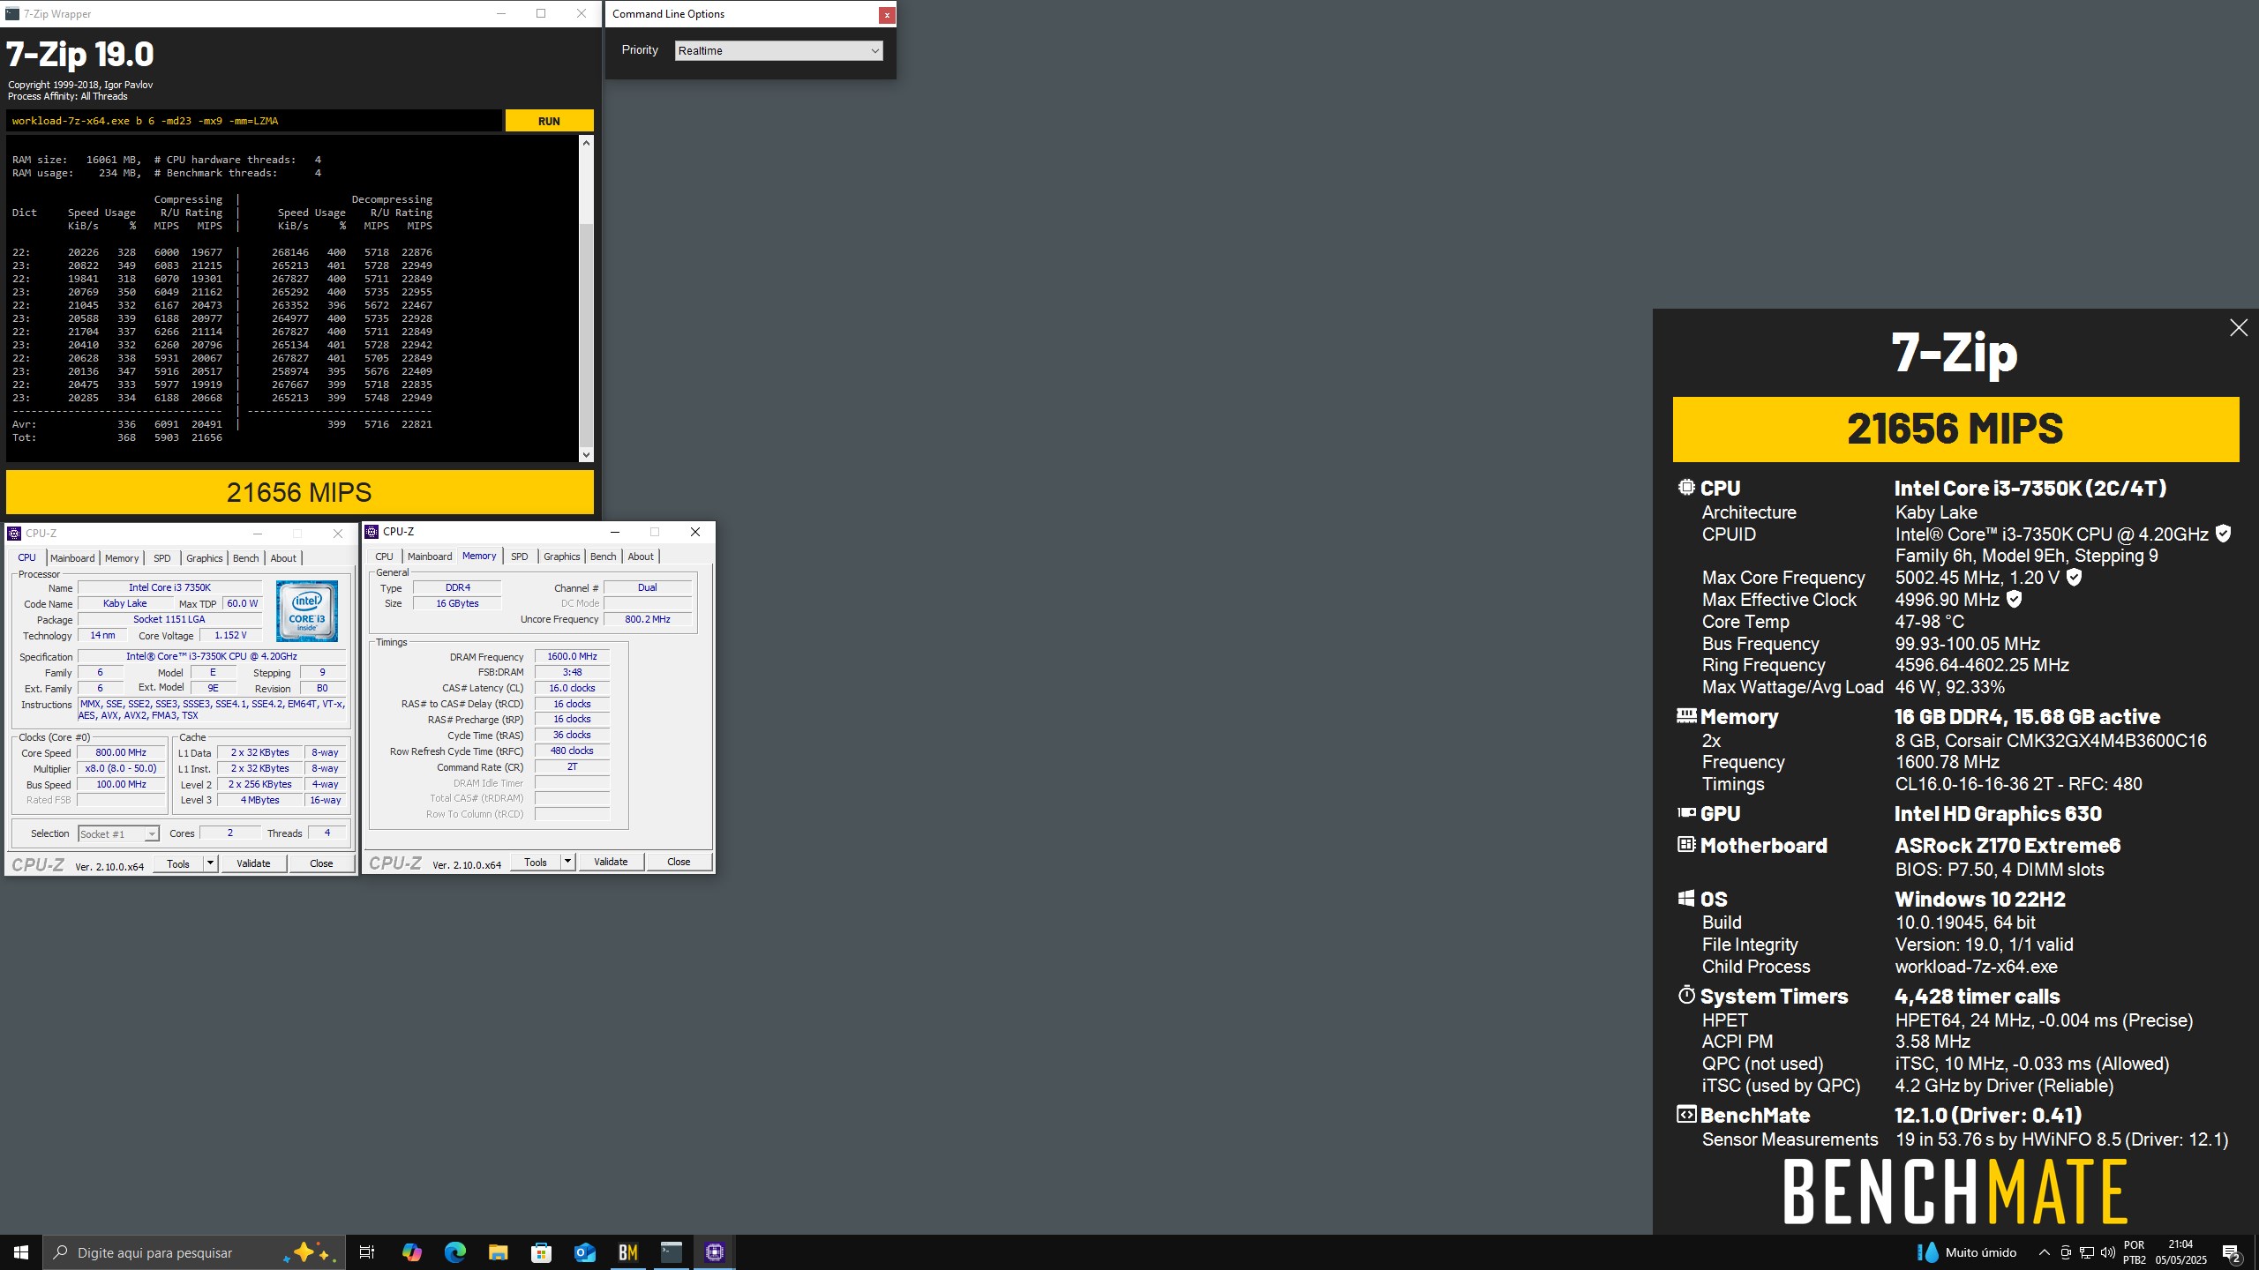Screen dimensions: 2259x1270
Task: Open Outlook from the taskbar
Action: [x=585, y=1252]
